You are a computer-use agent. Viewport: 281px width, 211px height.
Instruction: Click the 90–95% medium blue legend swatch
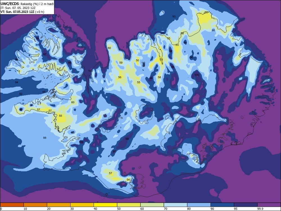click(222, 205)
